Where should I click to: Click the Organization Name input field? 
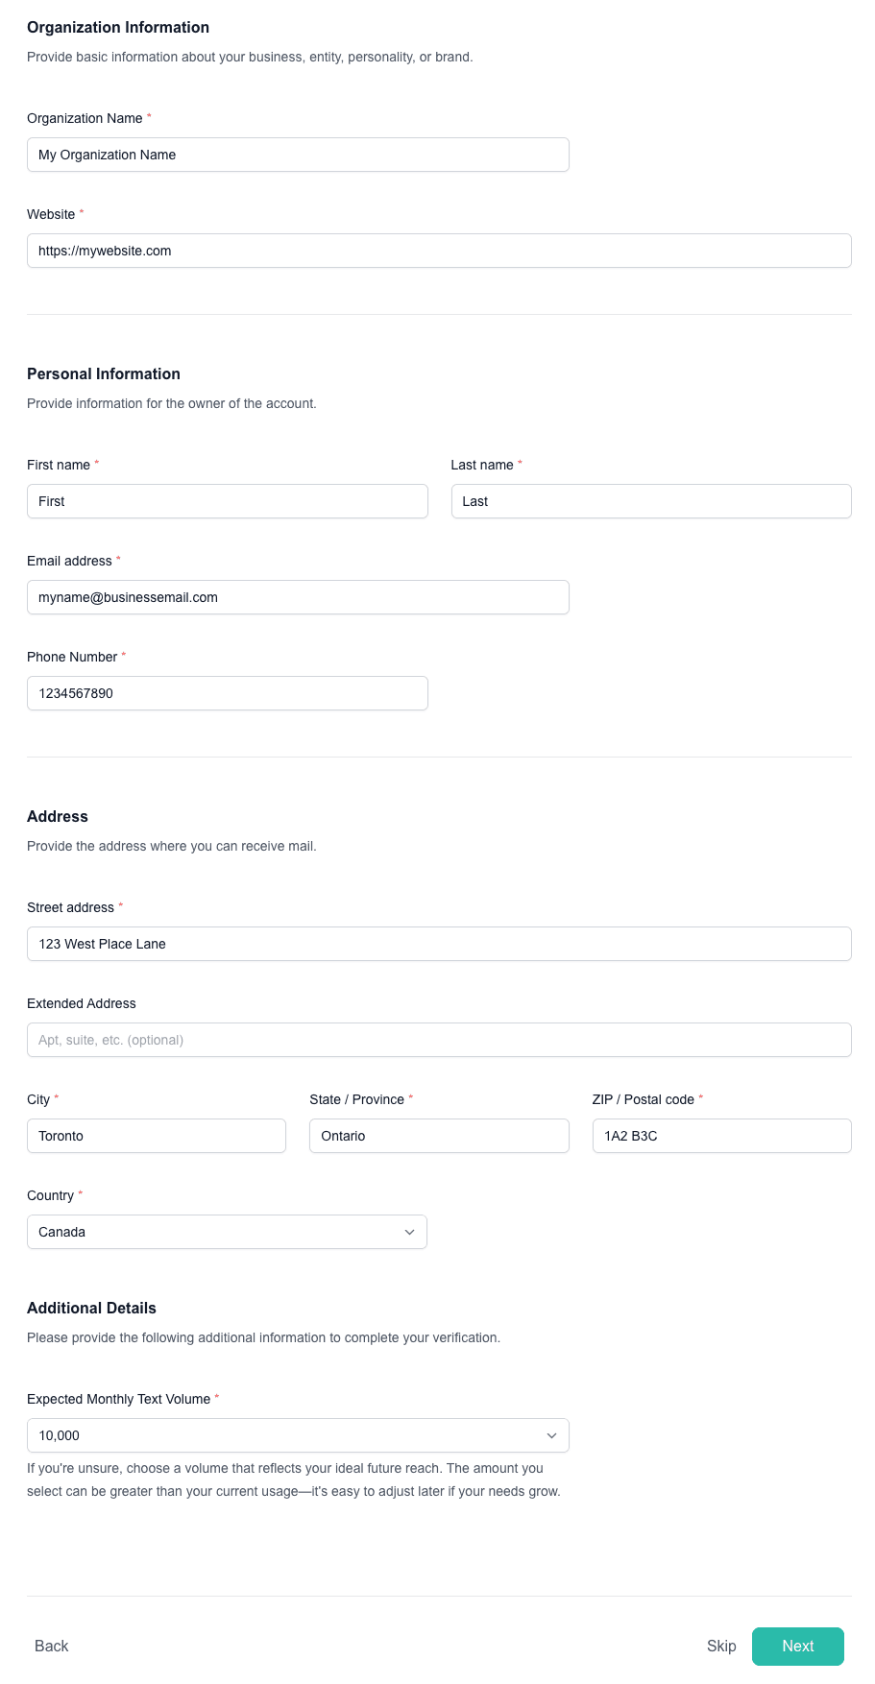point(298,155)
